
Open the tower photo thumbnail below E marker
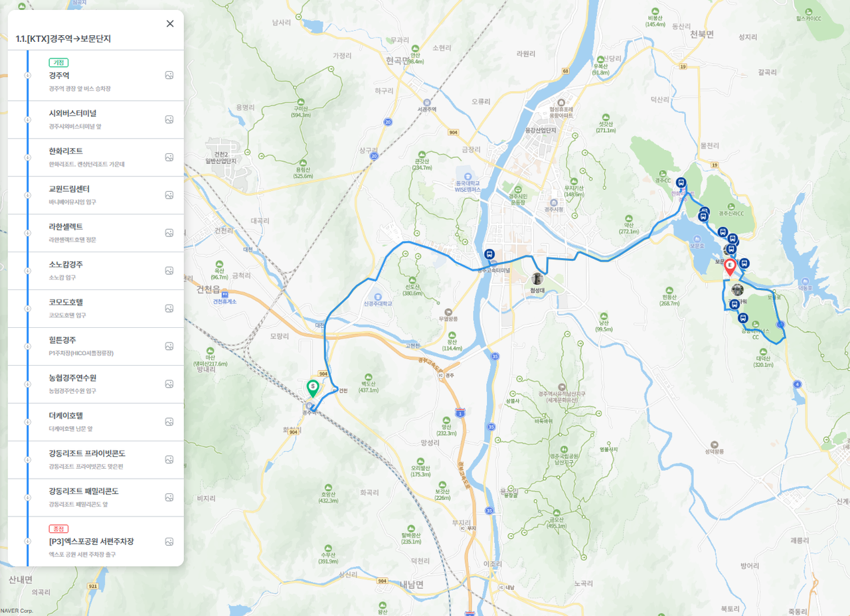click(x=737, y=289)
